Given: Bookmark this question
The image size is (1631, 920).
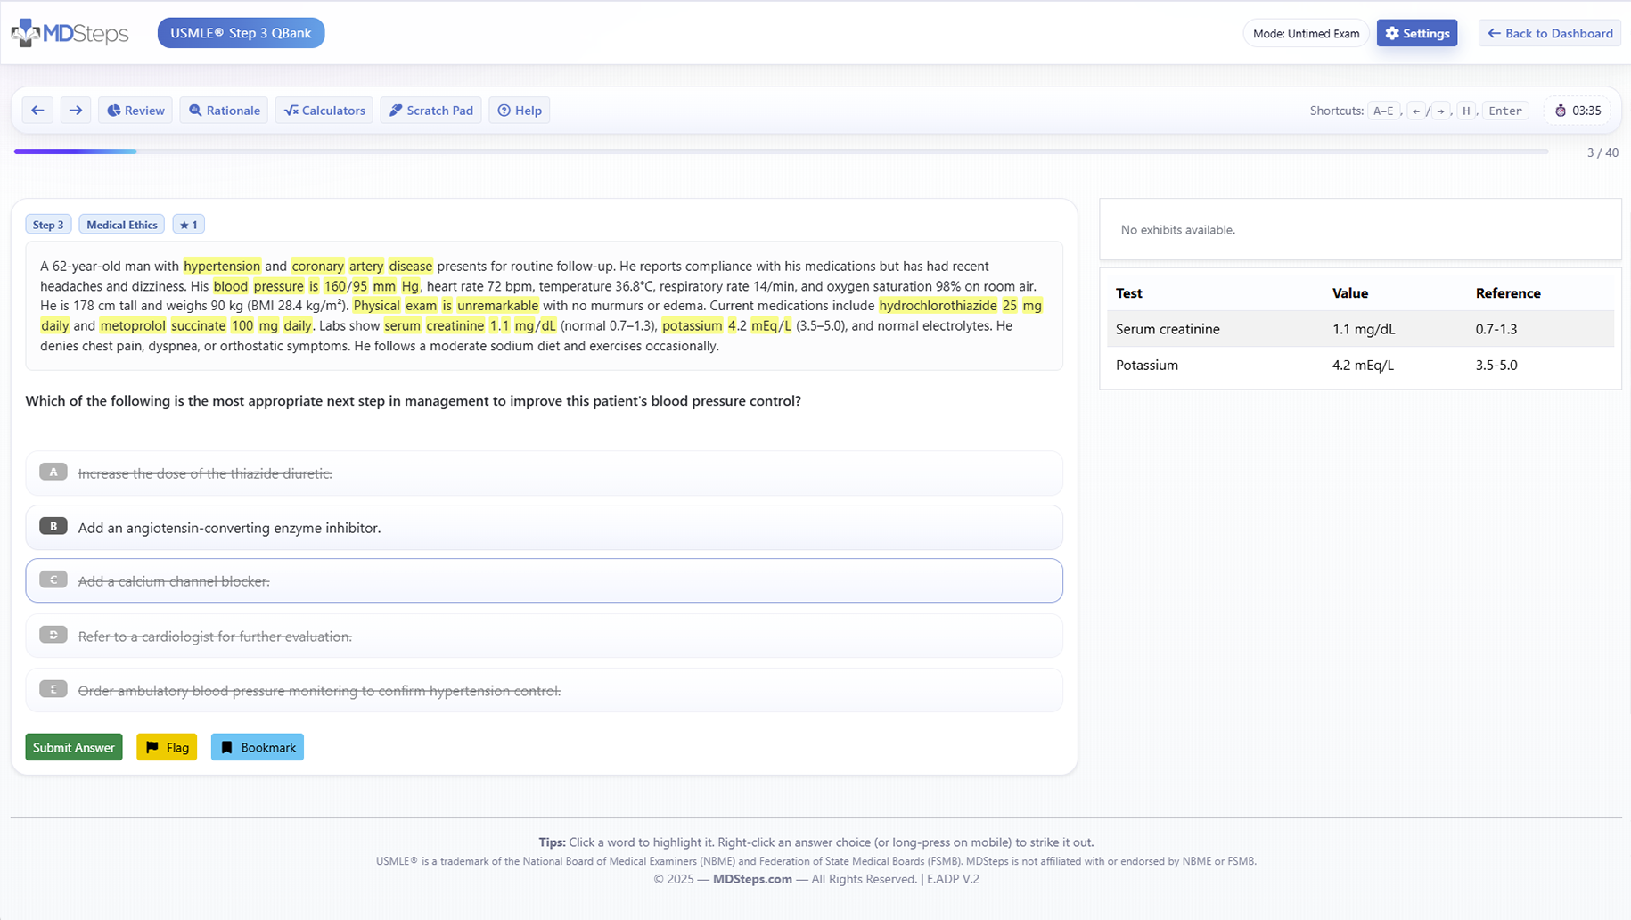Looking at the screenshot, I should [257, 747].
